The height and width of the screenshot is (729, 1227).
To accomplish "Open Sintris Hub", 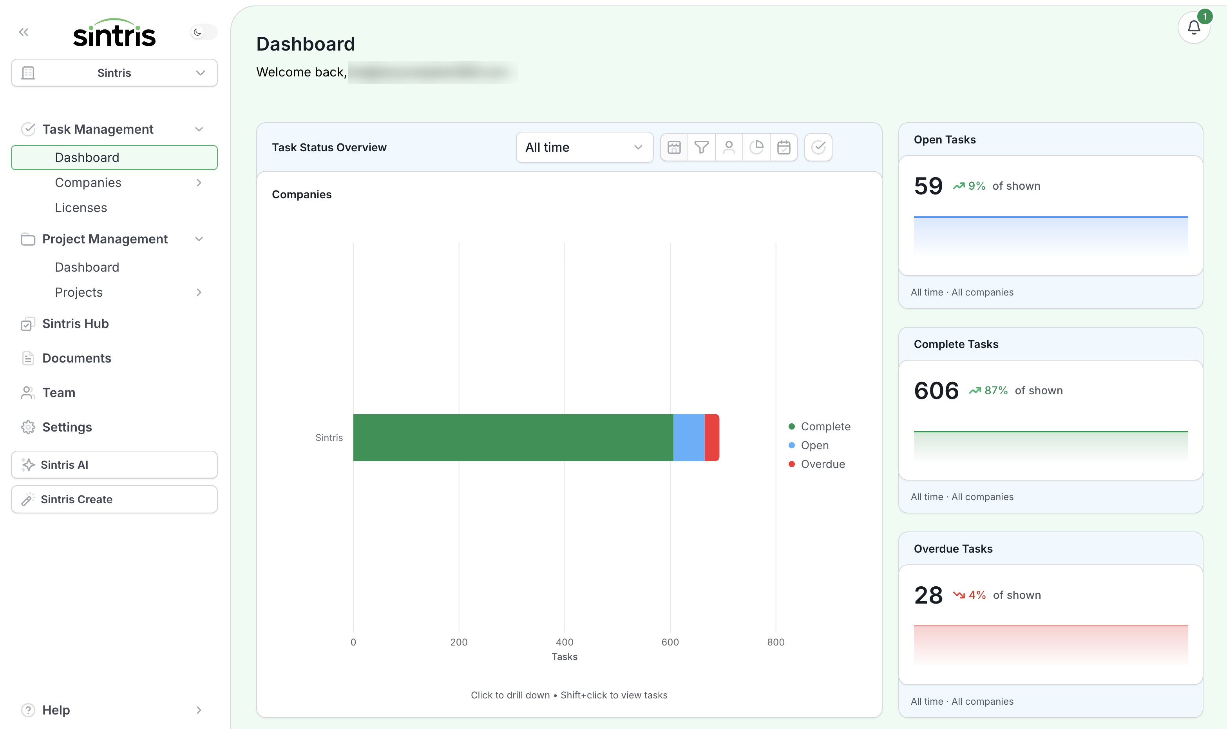I will (76, 324).
